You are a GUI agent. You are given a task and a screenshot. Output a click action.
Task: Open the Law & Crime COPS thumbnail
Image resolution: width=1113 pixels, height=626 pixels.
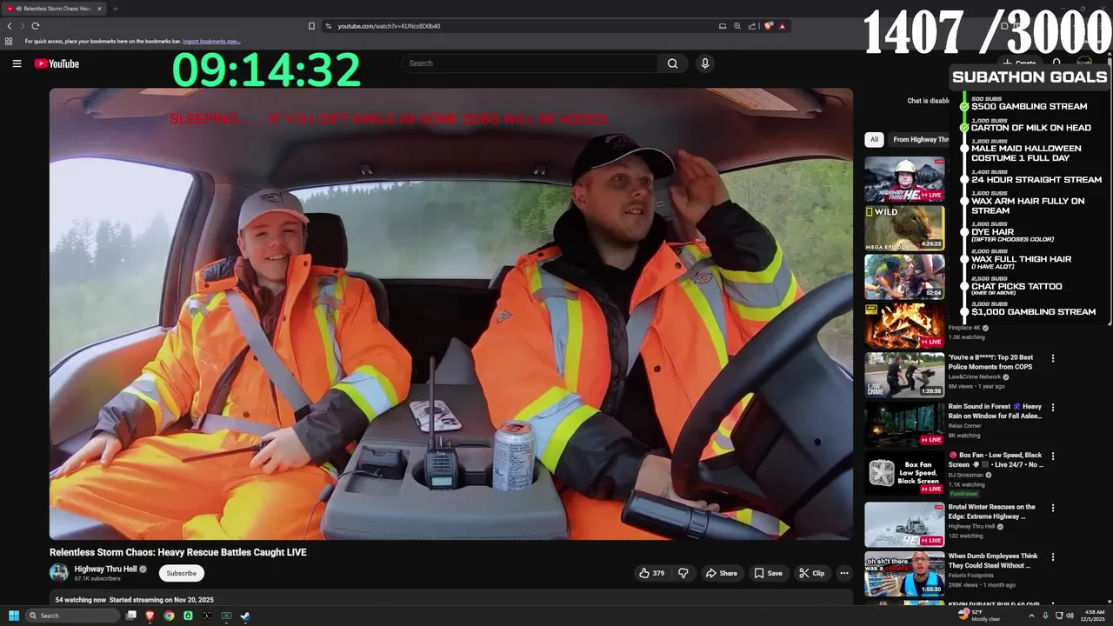tap(904, 374)
